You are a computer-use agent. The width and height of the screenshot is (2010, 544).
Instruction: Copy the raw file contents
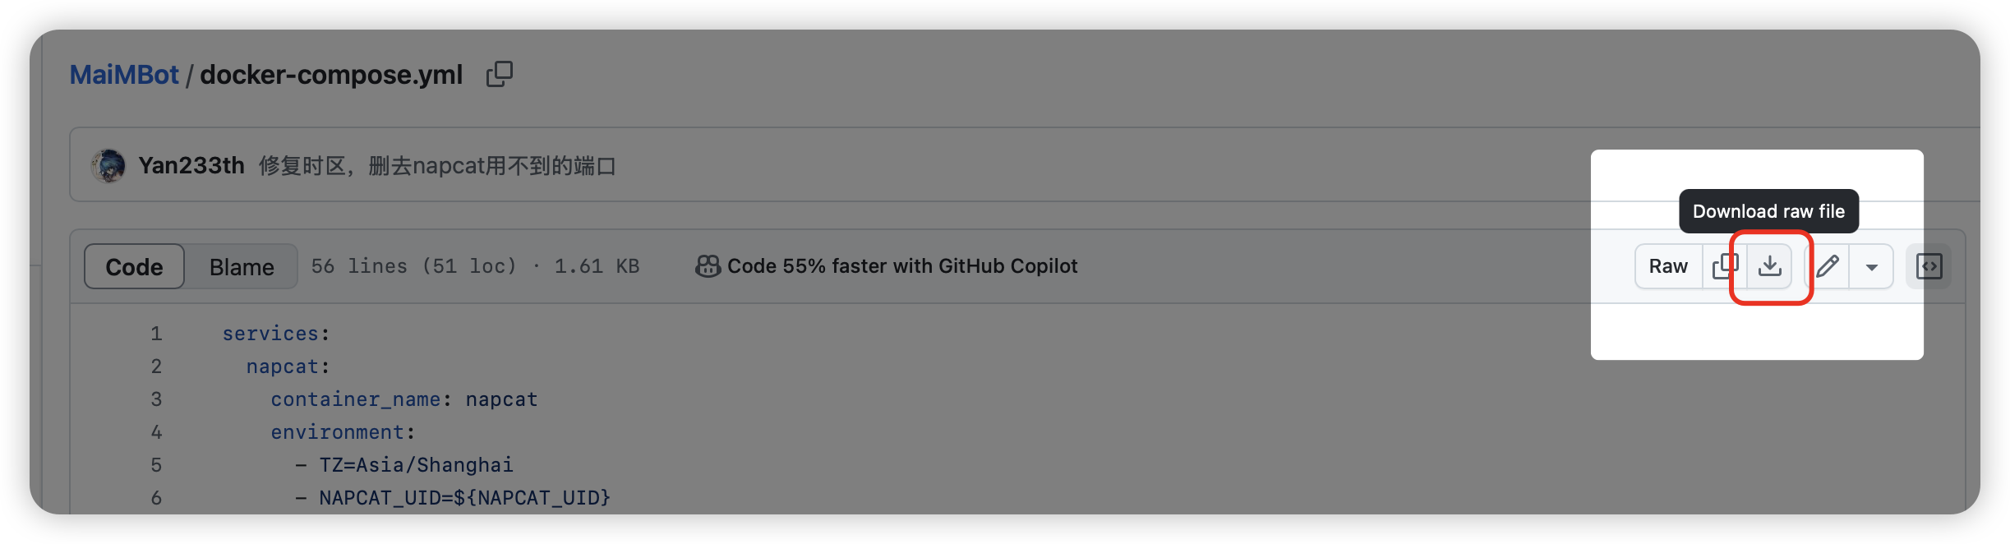point(1725,266)
